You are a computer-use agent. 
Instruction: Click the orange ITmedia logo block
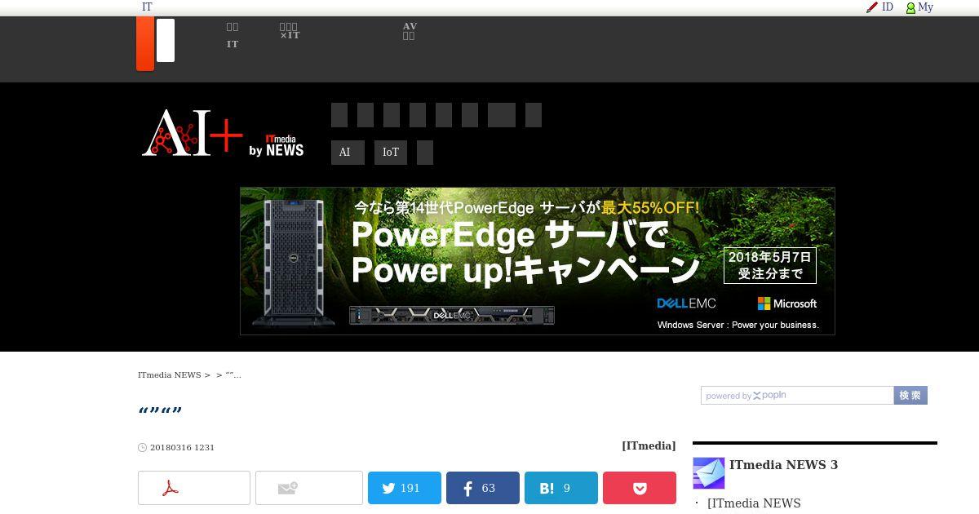coord(145,43)
